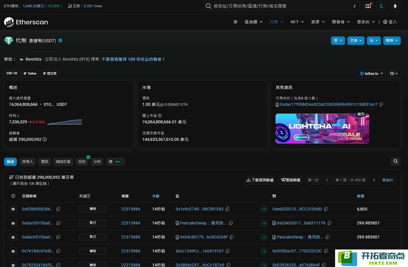Click the 家 home link
Screen dimensions: 408x267
coord(236,22)
